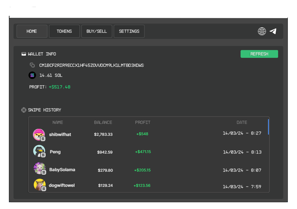The width and height of the screenshot is (297, 209).
Task: Click the crosshair icon beside SNIPE HISTORY
Action: [24, 110]
